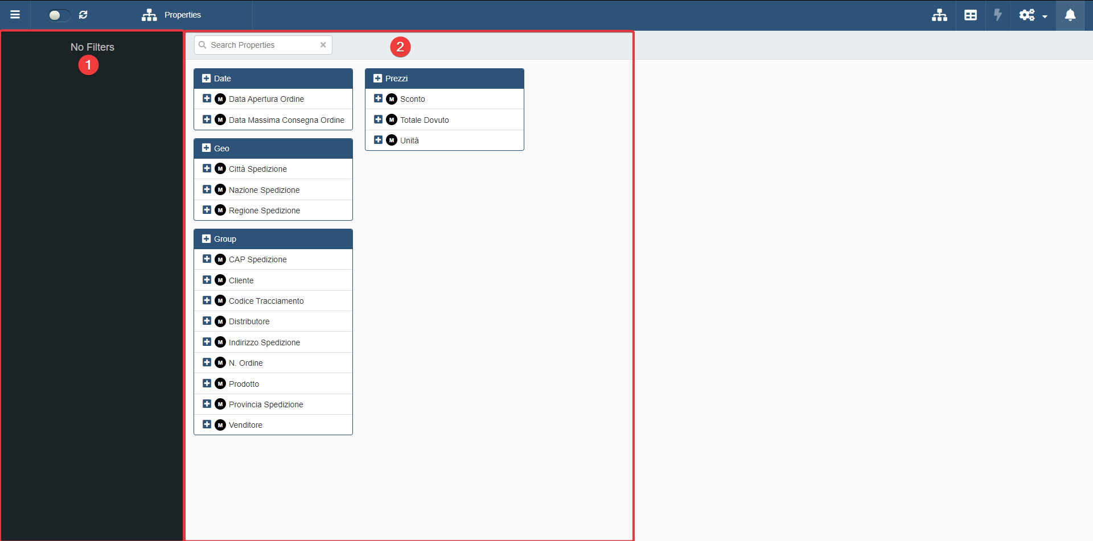The image size is (1093, 541).
Task: Add the Sconto property with plus icon
Action: pyautogui.click(x=378, y=99)
